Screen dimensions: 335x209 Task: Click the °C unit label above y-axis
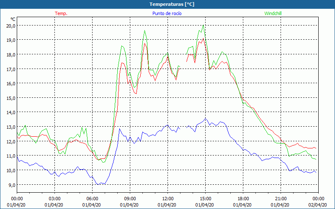(x=13, y=19)
